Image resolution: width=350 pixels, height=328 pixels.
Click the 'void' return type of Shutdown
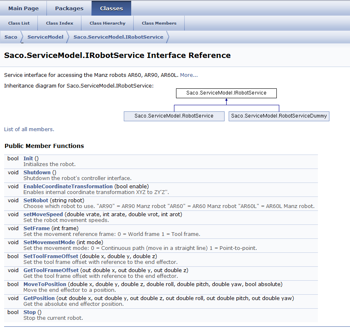13,173
